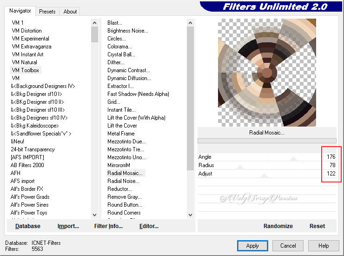Click the Radial Mosaic preview image
The image size is (344, 256).
[267, 72]
